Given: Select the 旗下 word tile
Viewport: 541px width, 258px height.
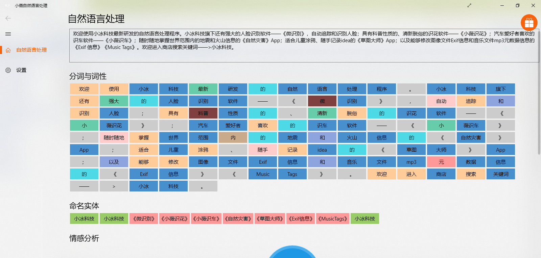Looking at the screenshot, I should [x=501, y=89].
